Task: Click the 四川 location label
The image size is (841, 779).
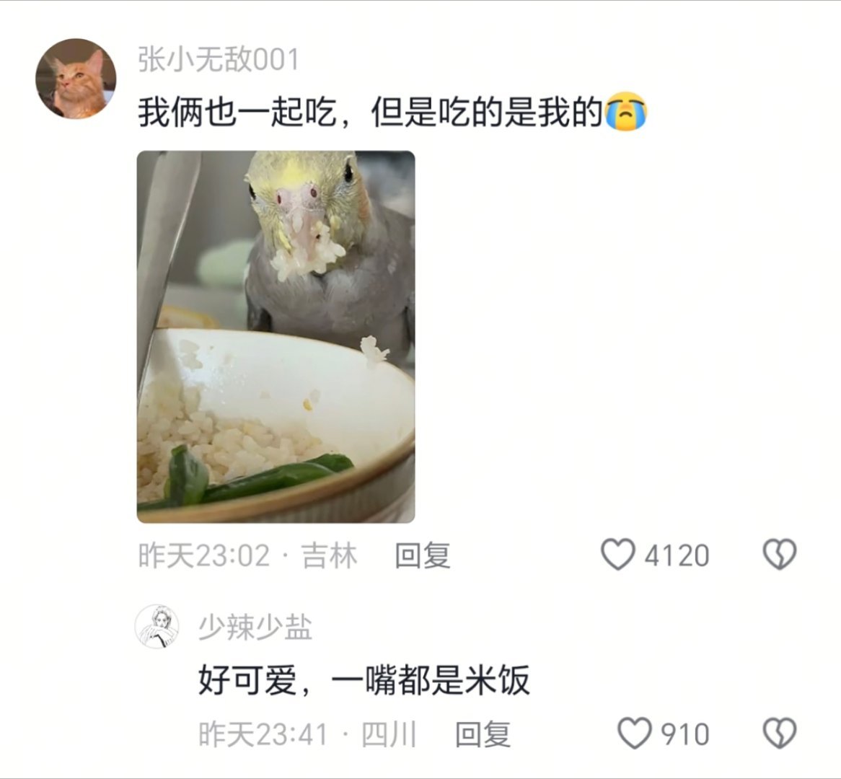Action: click(x=389, y=734)
